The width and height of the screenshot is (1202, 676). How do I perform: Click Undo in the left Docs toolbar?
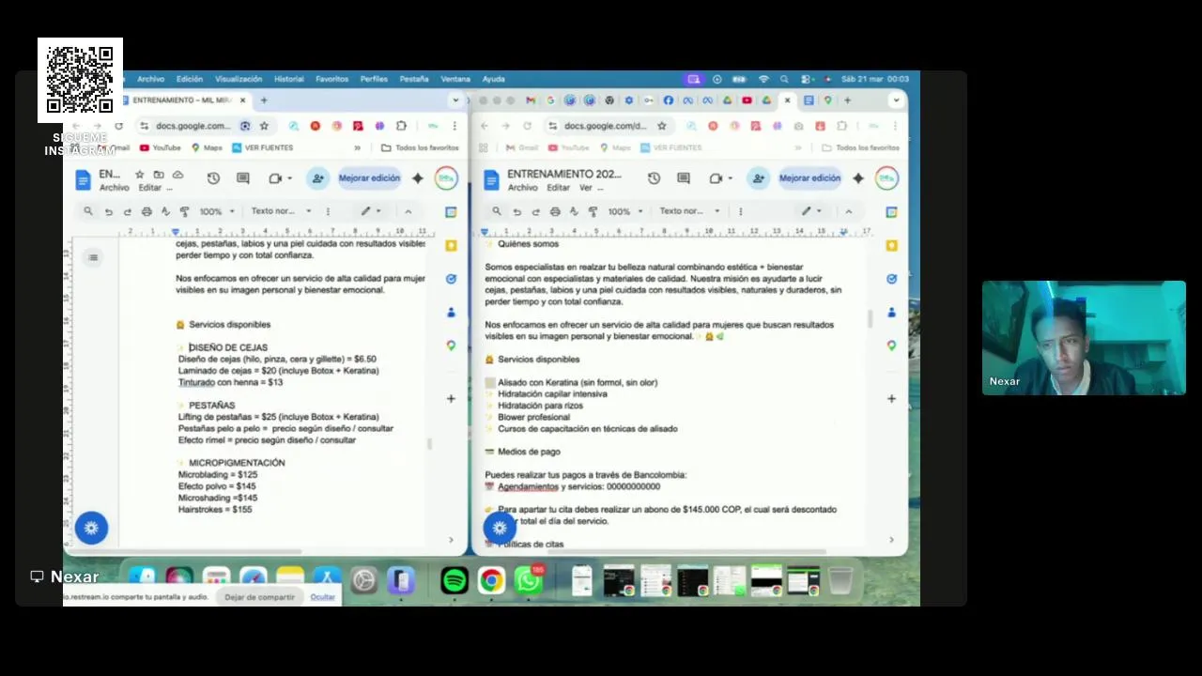pyautogui.click(x=108, y=211)
